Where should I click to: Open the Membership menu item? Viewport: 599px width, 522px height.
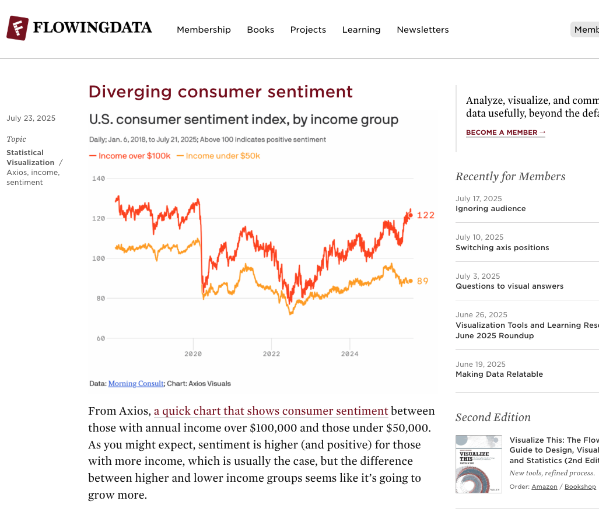pos(204,30)
